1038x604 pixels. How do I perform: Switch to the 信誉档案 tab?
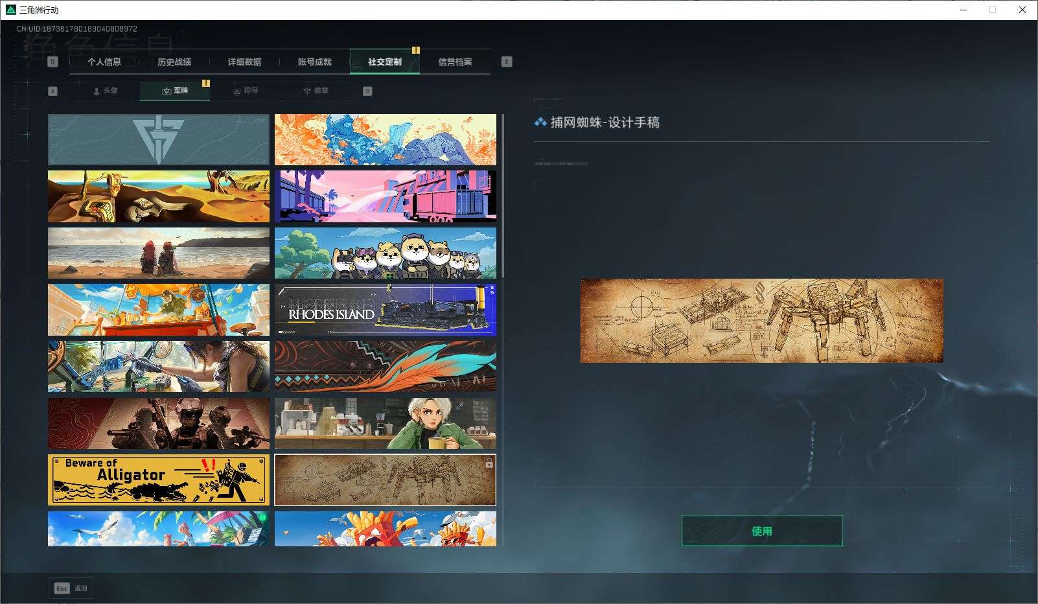(x=456, y=62)
